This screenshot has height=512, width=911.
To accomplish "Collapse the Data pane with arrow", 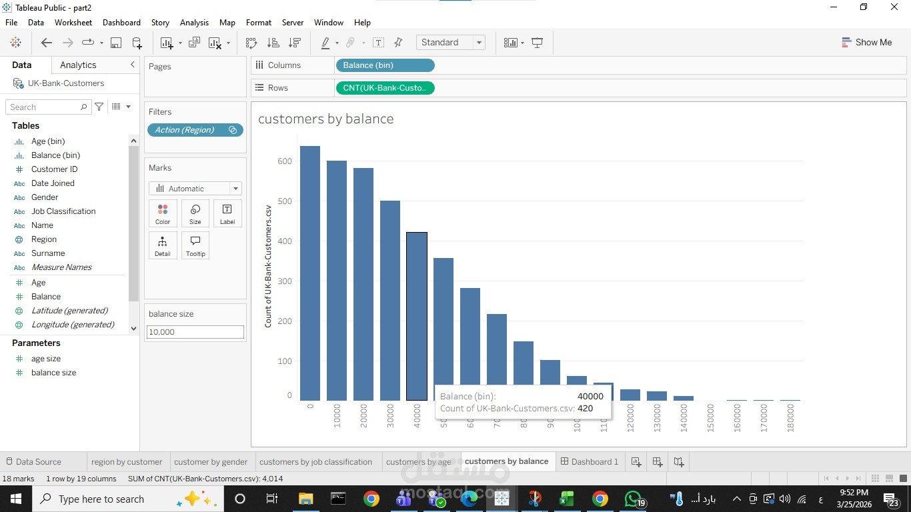I will click(x=132, y=65).
